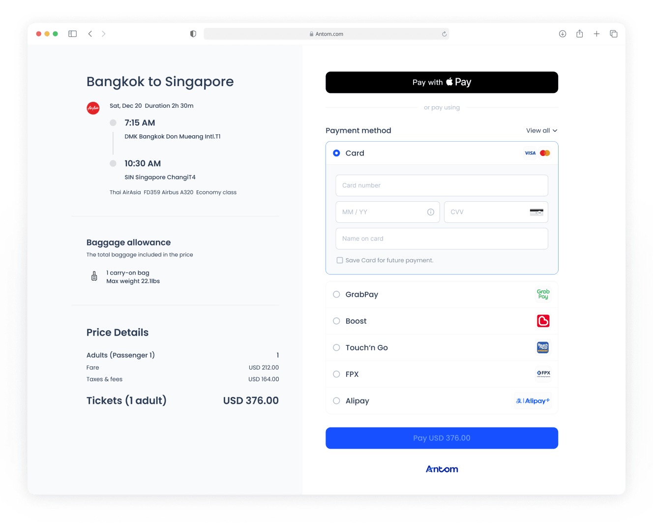Click the Visa icon on the Card option
This screenshot has height=523, width=653.
point(530,153)
